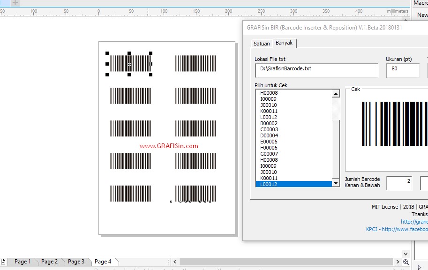Select highlighted L00012 entry in list
Screen dimensions: 428x270
[x=294, y=184]
